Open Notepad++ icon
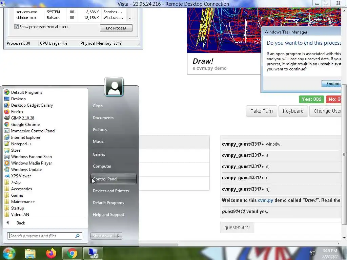The image size is (347, 260). [x=7, y=144]
